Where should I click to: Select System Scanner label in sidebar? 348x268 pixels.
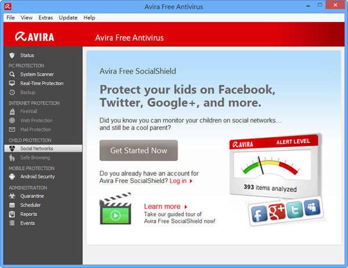coord(37,74)
